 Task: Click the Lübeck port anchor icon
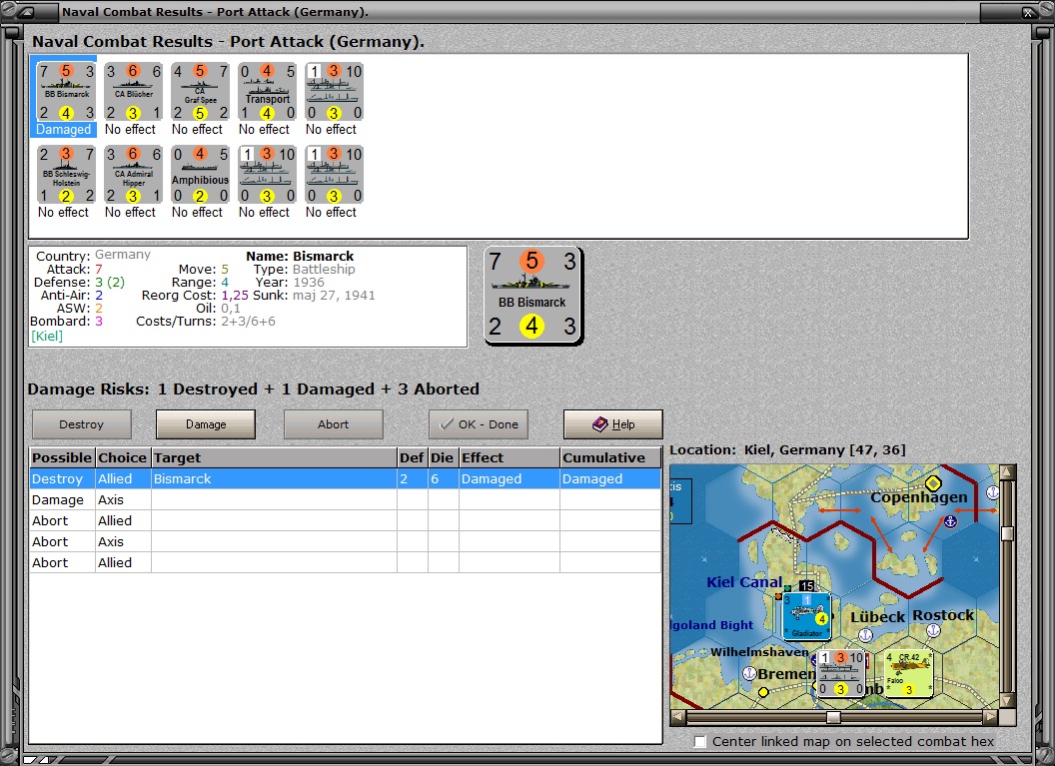[866, 635]
